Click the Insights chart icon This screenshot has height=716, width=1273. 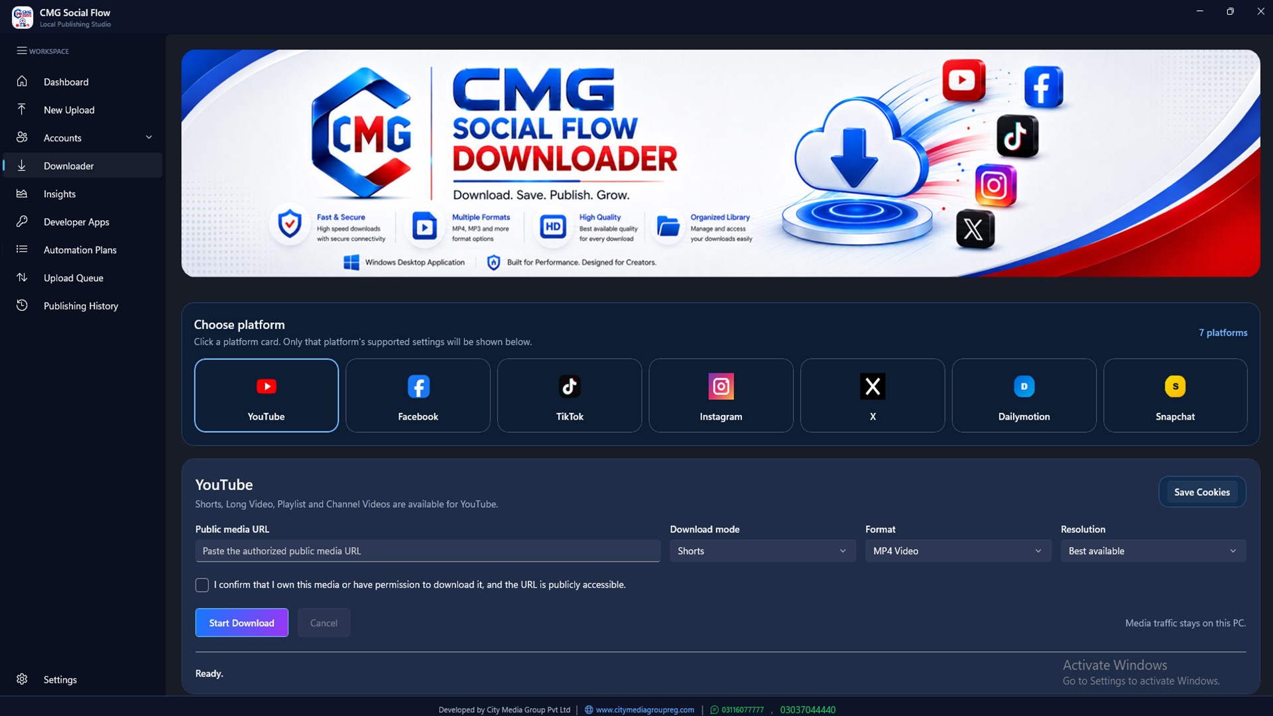click(22, 193)
